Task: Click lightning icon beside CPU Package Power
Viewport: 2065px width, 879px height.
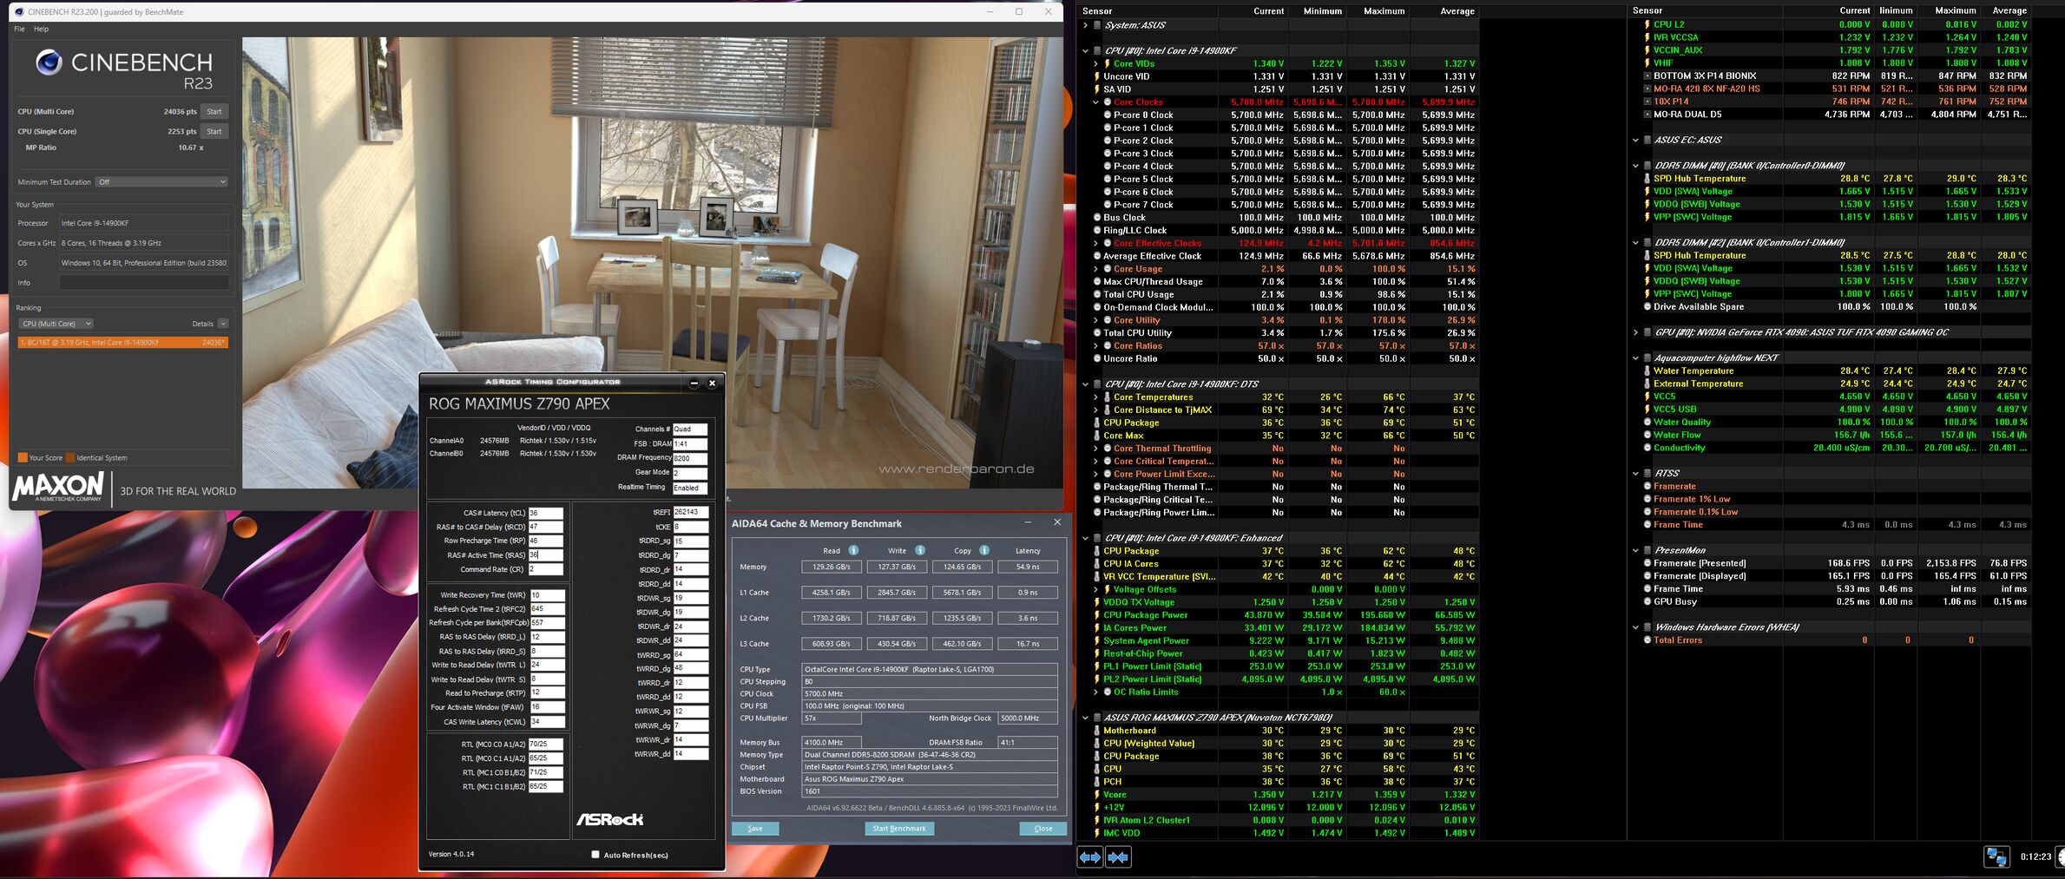Action: (1097, 615)
